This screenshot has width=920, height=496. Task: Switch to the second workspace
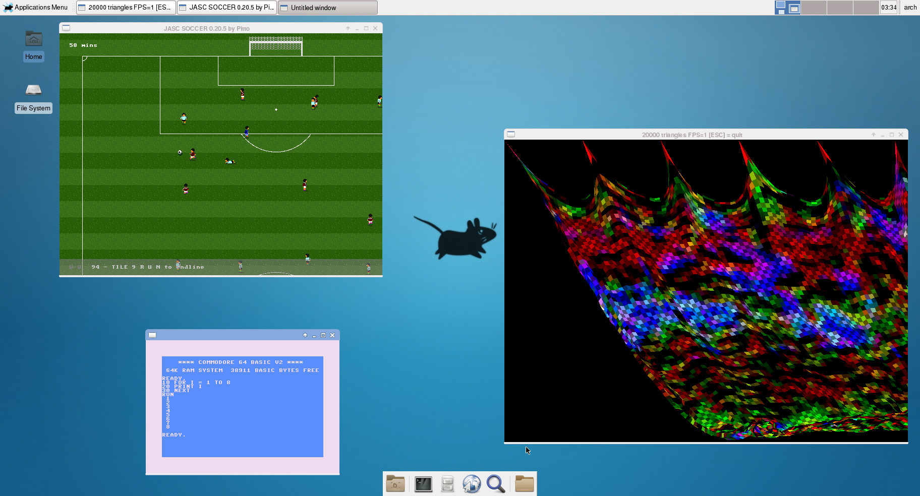pyautogui.click(x=814, y=8)
